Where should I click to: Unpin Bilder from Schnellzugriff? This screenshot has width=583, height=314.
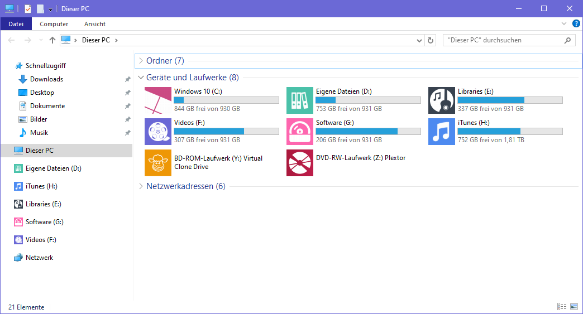(x=127, y=119)
